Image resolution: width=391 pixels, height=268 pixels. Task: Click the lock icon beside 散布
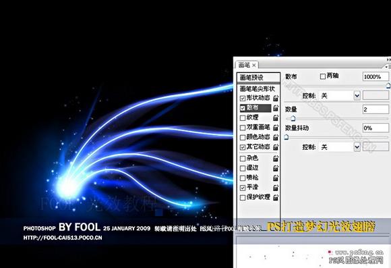click(x=275, y=108)
